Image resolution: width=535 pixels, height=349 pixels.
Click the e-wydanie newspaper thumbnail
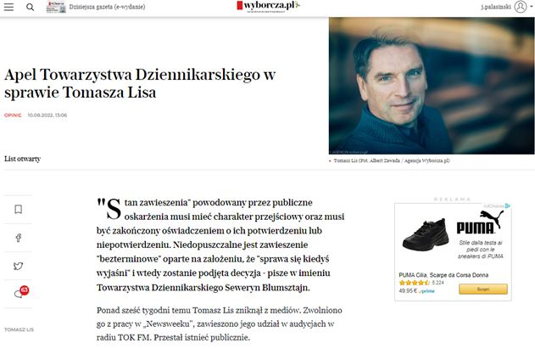click(56, 7)
